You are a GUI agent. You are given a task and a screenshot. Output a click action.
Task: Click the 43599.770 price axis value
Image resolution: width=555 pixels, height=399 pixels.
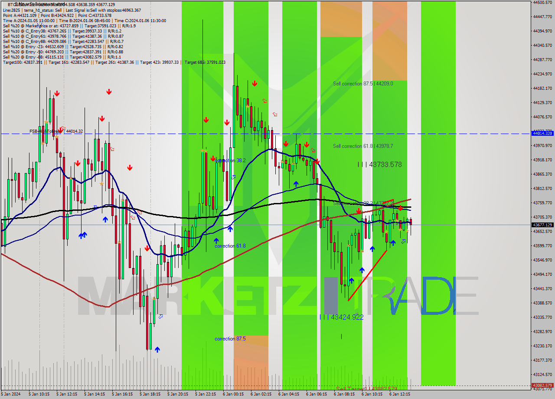(x=542, y=245)
